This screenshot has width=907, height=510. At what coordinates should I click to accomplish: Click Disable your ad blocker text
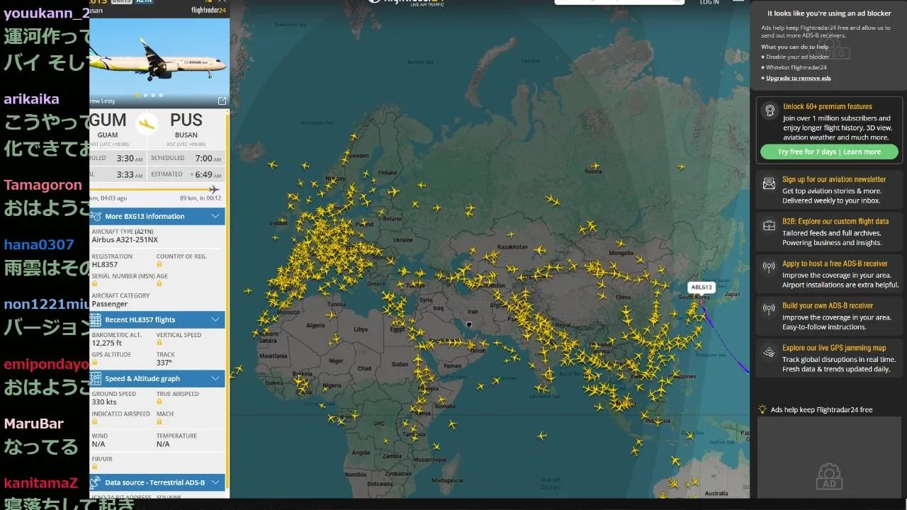pos(798,57)
